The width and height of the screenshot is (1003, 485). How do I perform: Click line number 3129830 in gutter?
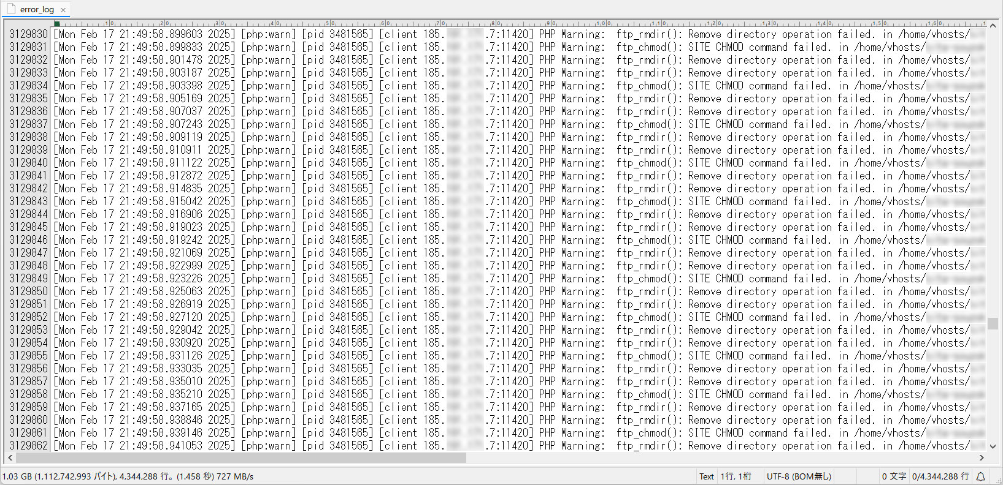tap(28, 34)
